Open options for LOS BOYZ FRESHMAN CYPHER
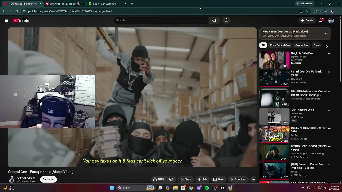This screenshot has height=192, width=342. pos(329,128)
